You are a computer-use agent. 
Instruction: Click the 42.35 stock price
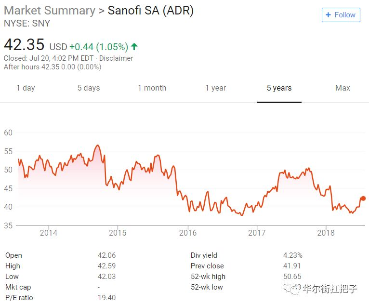[x=24, y=45]
